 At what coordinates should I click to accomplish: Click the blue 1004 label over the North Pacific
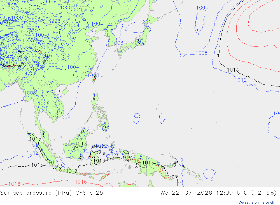click(202, 8)
